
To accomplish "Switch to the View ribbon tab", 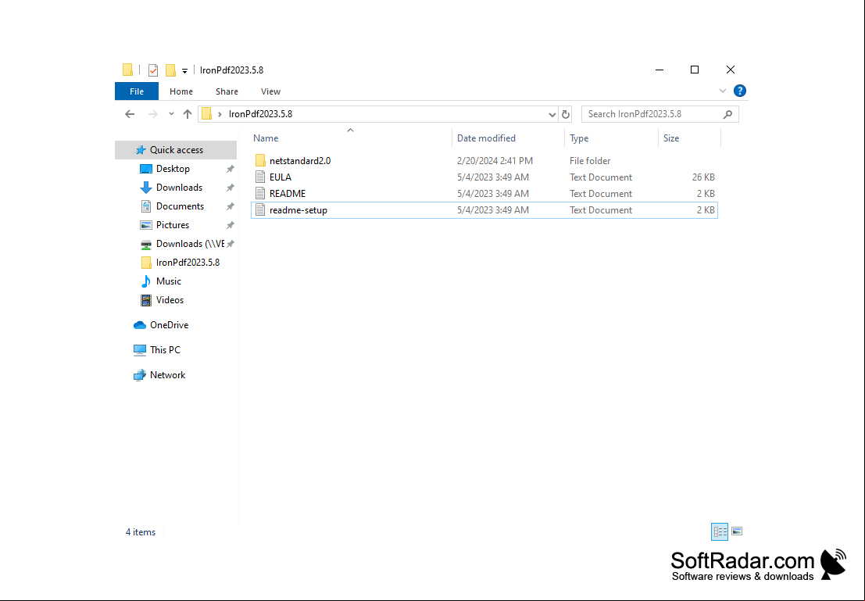I will [270, 91].
